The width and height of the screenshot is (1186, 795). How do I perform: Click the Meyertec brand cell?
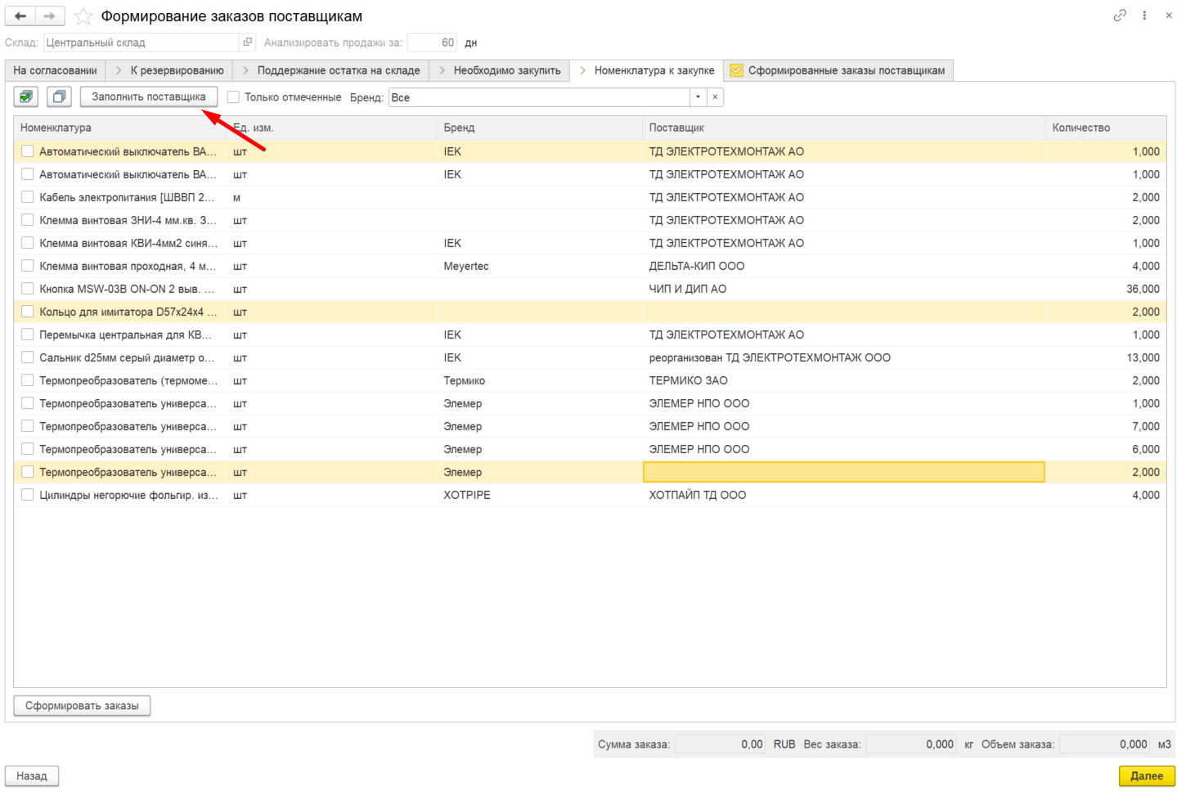coord(539,266)
